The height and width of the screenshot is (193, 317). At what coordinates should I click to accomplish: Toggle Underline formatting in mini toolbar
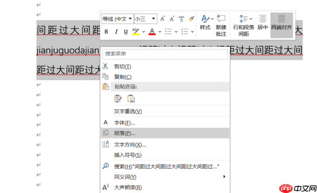click(126, 32)
